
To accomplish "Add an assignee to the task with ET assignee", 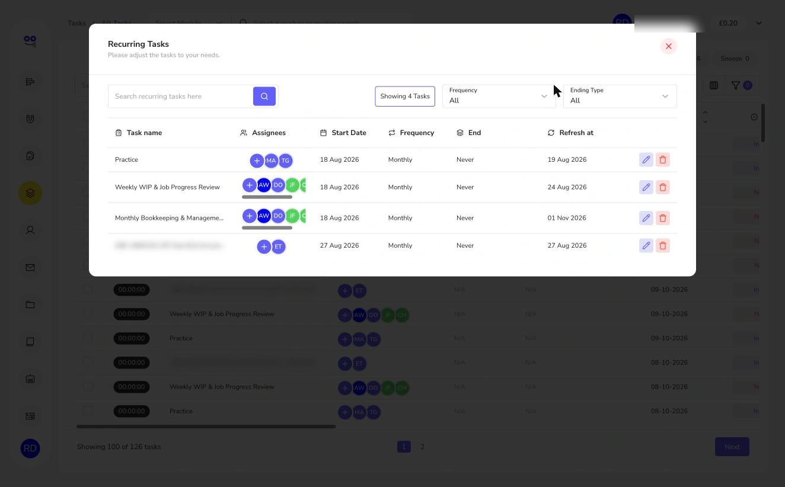I will [264, 246].
